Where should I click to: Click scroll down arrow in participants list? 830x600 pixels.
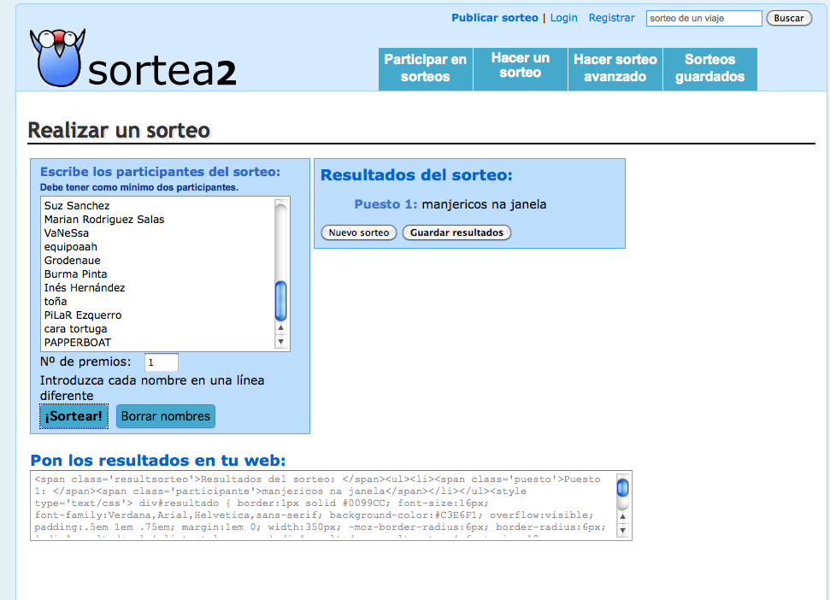click(280, 342)
